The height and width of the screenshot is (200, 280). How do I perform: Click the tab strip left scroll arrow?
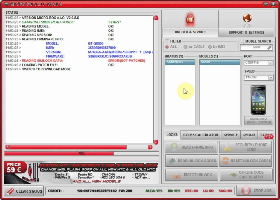(267, 137)
